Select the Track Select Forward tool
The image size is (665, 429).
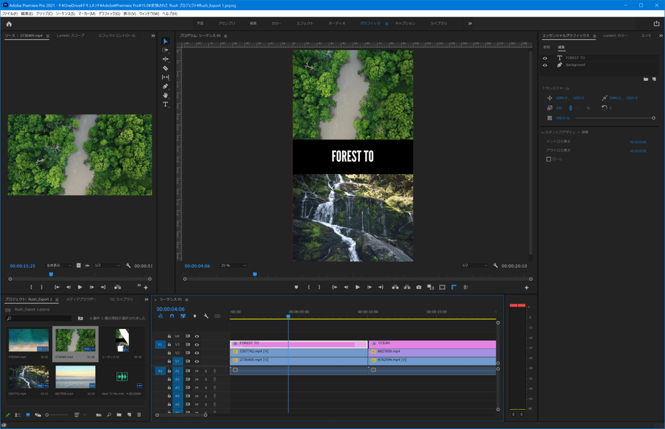[165, 50]
